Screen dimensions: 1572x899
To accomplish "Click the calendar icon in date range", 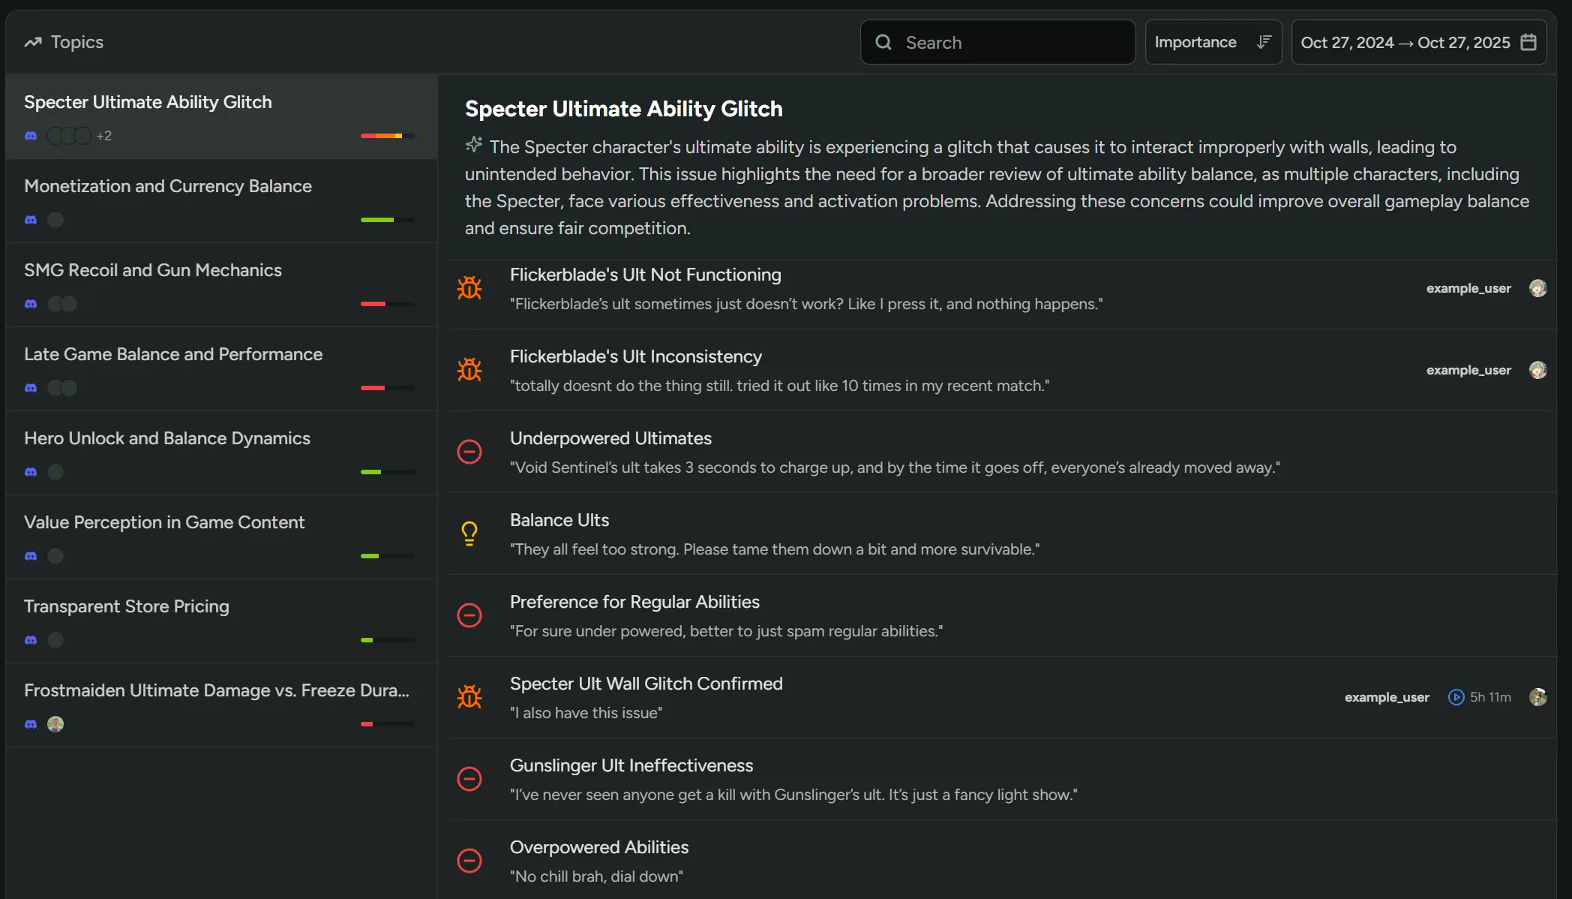I will tap(1528, 42).
